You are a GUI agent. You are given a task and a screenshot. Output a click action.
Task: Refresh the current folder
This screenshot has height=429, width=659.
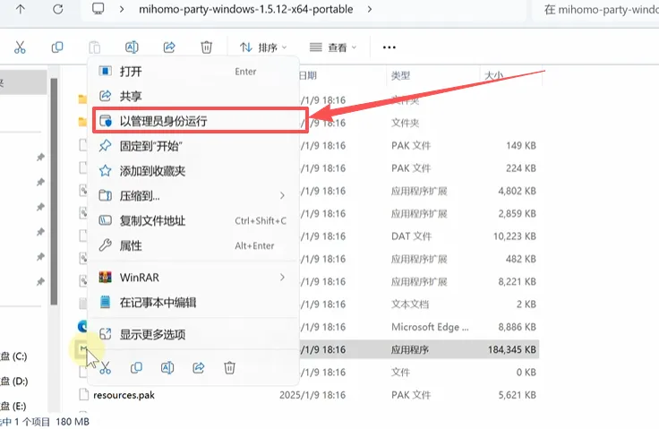click(x=57, y=9)
